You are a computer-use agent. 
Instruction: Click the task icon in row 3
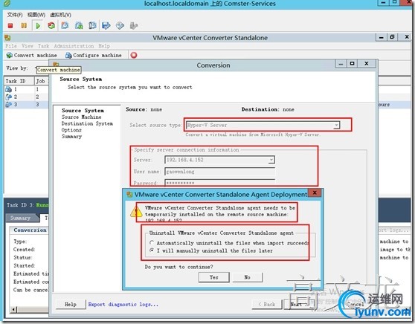tap(8, 104)
